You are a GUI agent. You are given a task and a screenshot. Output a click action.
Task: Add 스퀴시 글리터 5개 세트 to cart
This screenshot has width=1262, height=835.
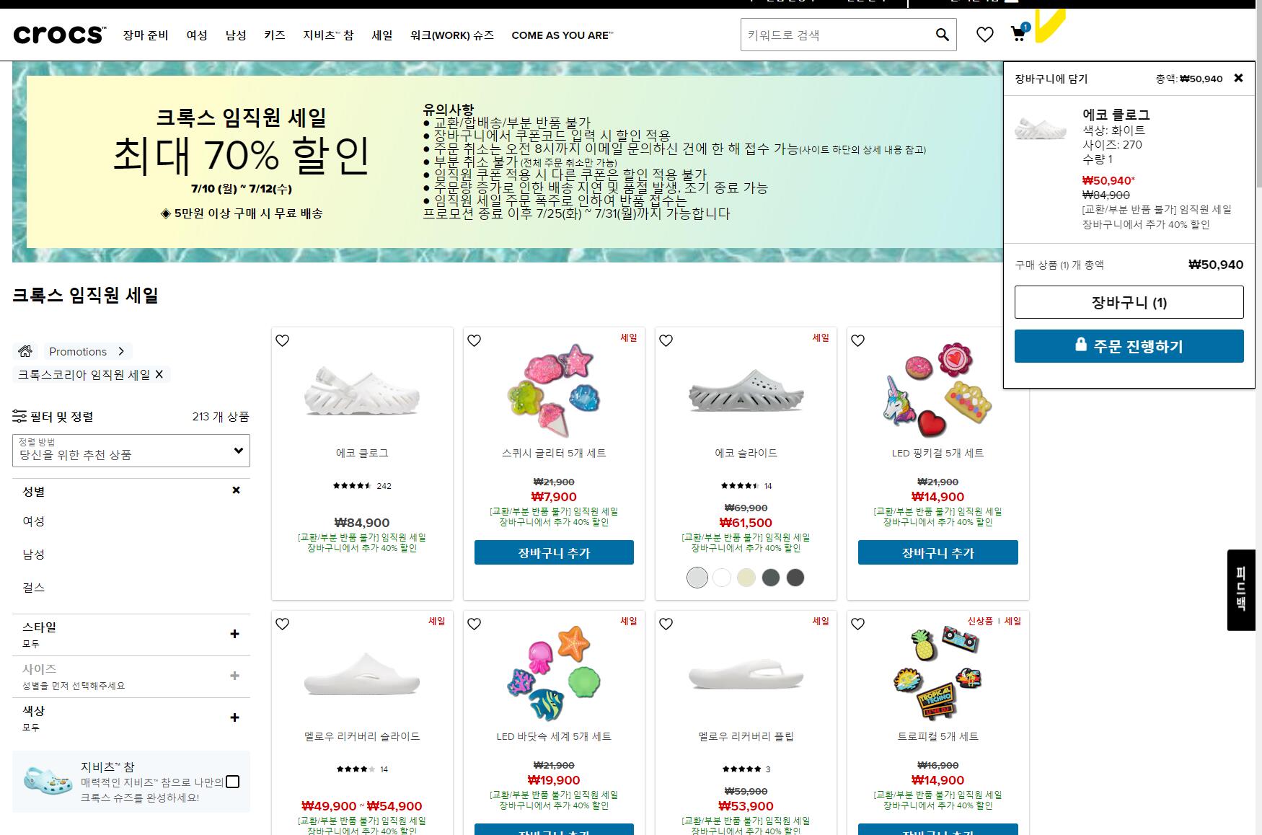click(x=554, y=552)
